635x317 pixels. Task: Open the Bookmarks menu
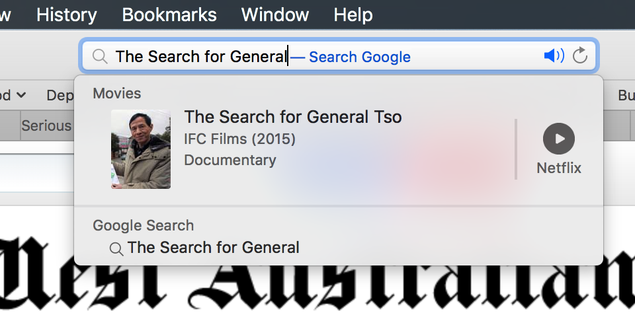[169, 15]
